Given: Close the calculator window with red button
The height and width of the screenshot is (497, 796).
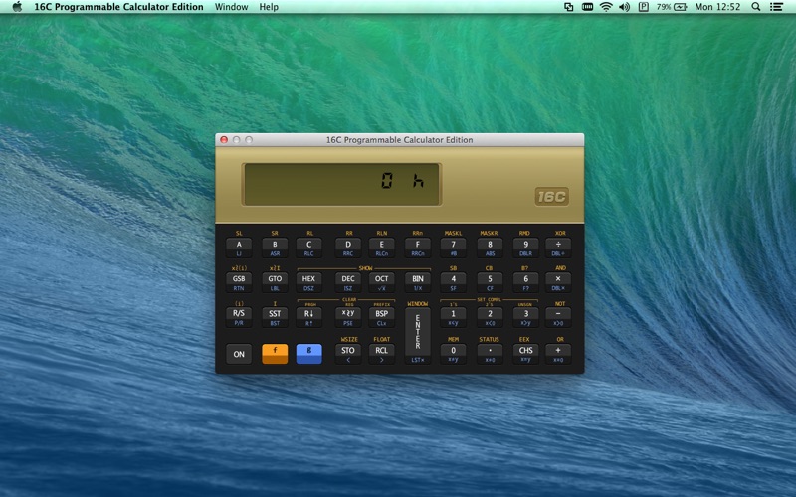Looking at the screenshot, I should click(224, 139).
